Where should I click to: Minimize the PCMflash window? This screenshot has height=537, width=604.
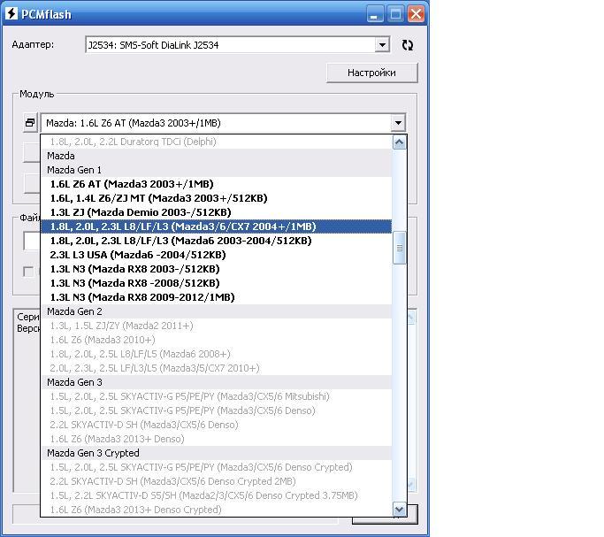(x=374, y=14)
